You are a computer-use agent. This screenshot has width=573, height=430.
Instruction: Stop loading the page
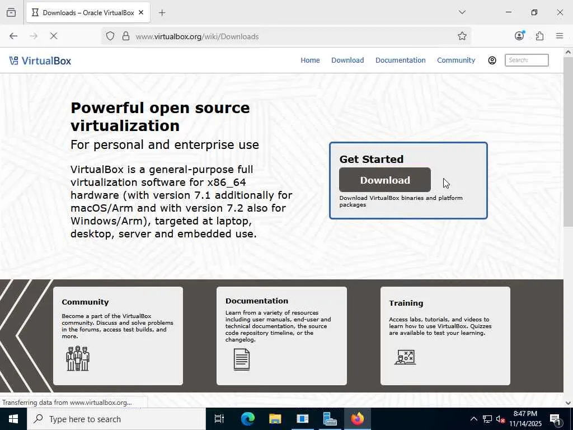(x=54, y=36)
